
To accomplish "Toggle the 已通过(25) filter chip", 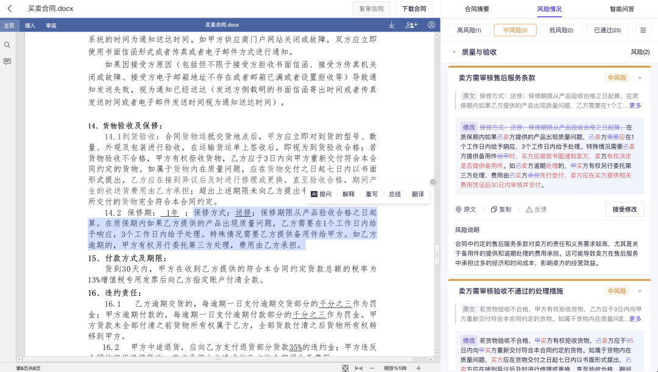I will [x=607, y=29].
